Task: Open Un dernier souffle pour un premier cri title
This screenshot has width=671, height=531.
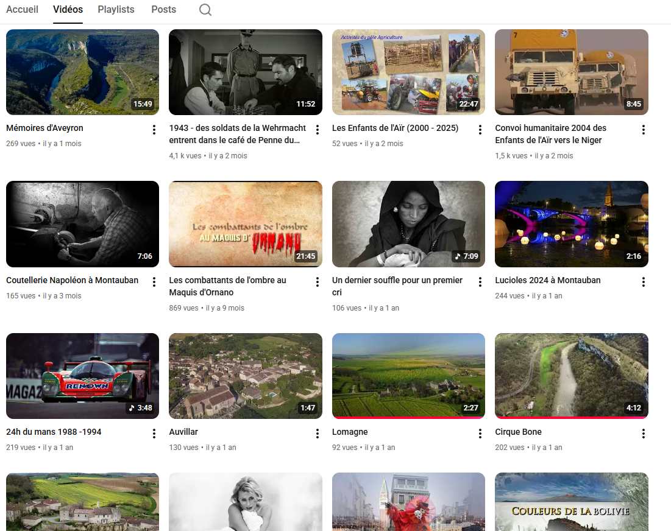Action: pyautogui.click(x=397, y=286)
